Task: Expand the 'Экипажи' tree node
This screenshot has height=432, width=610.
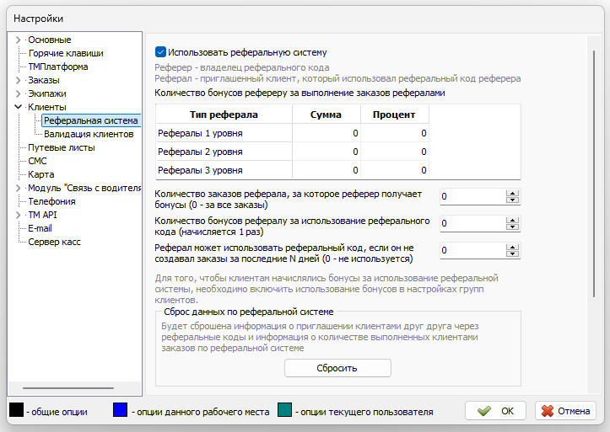Action: (x=18, y=93)
